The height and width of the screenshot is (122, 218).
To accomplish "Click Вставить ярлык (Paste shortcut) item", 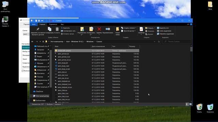I will [67, 34].
